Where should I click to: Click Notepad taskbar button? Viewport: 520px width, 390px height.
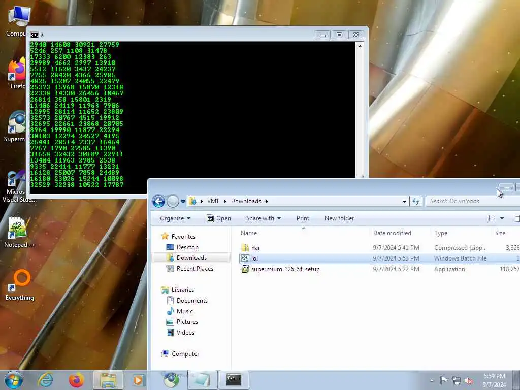tap(203, 380)
